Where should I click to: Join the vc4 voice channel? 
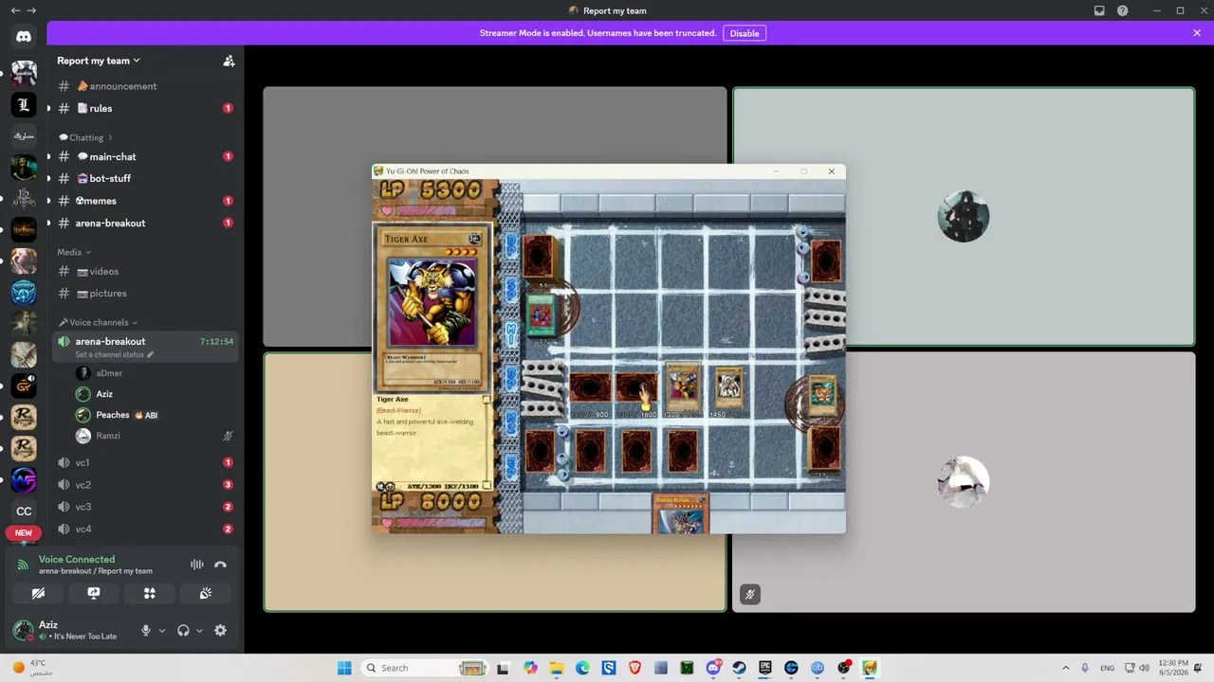click(145, 529)
